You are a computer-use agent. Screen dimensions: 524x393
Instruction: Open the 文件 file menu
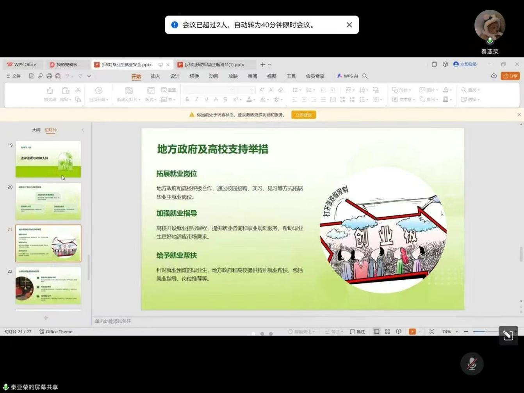pyautogui.click(x=14, y=76)
